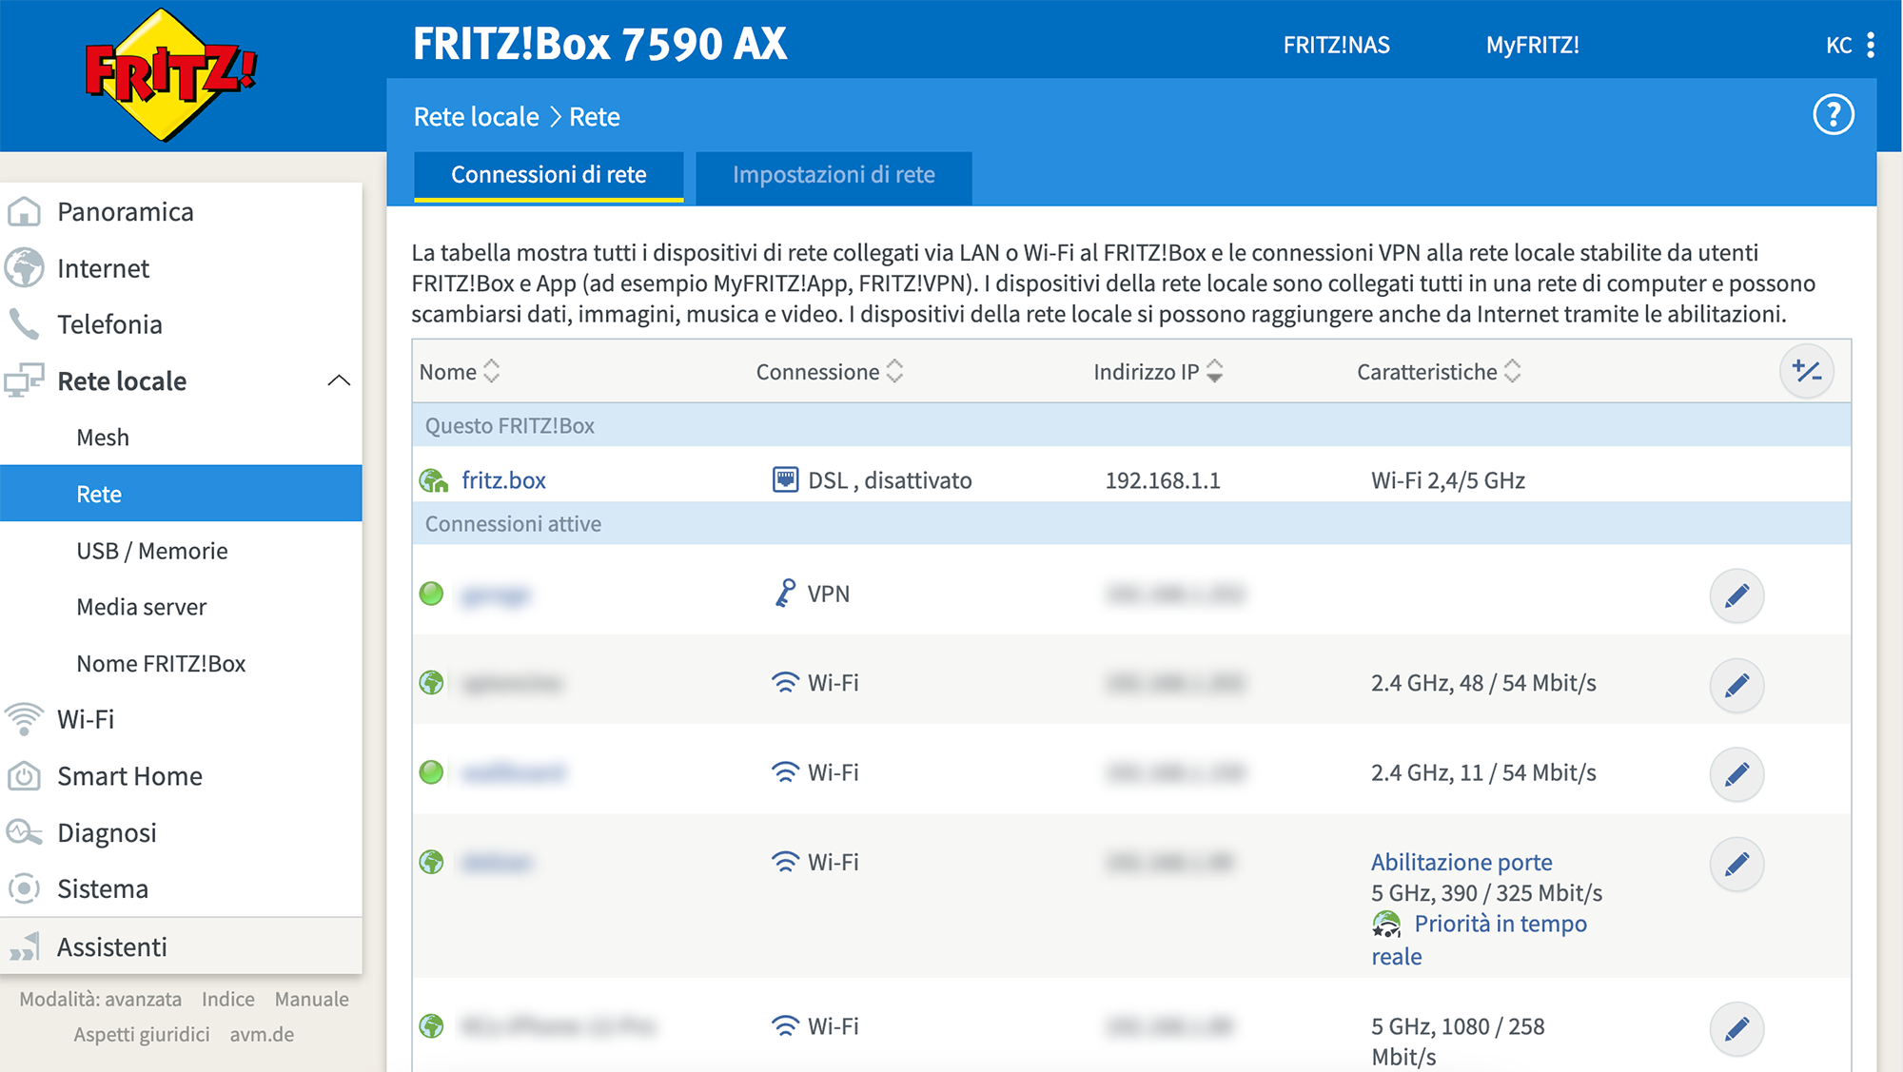Click the Telefonia phone icon

pyautogui.click(x=24, y=324)
